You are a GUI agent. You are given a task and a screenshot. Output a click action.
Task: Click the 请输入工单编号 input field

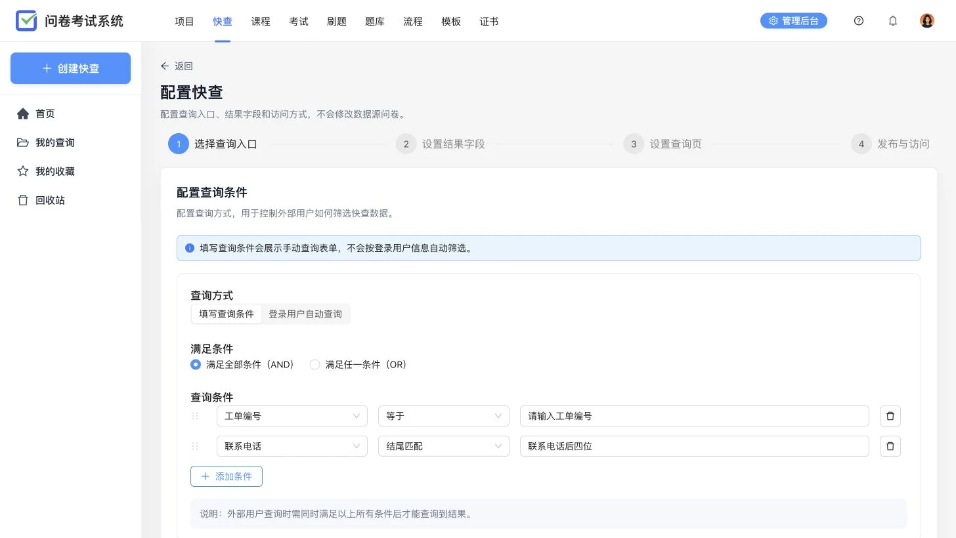tap(695, 416)
